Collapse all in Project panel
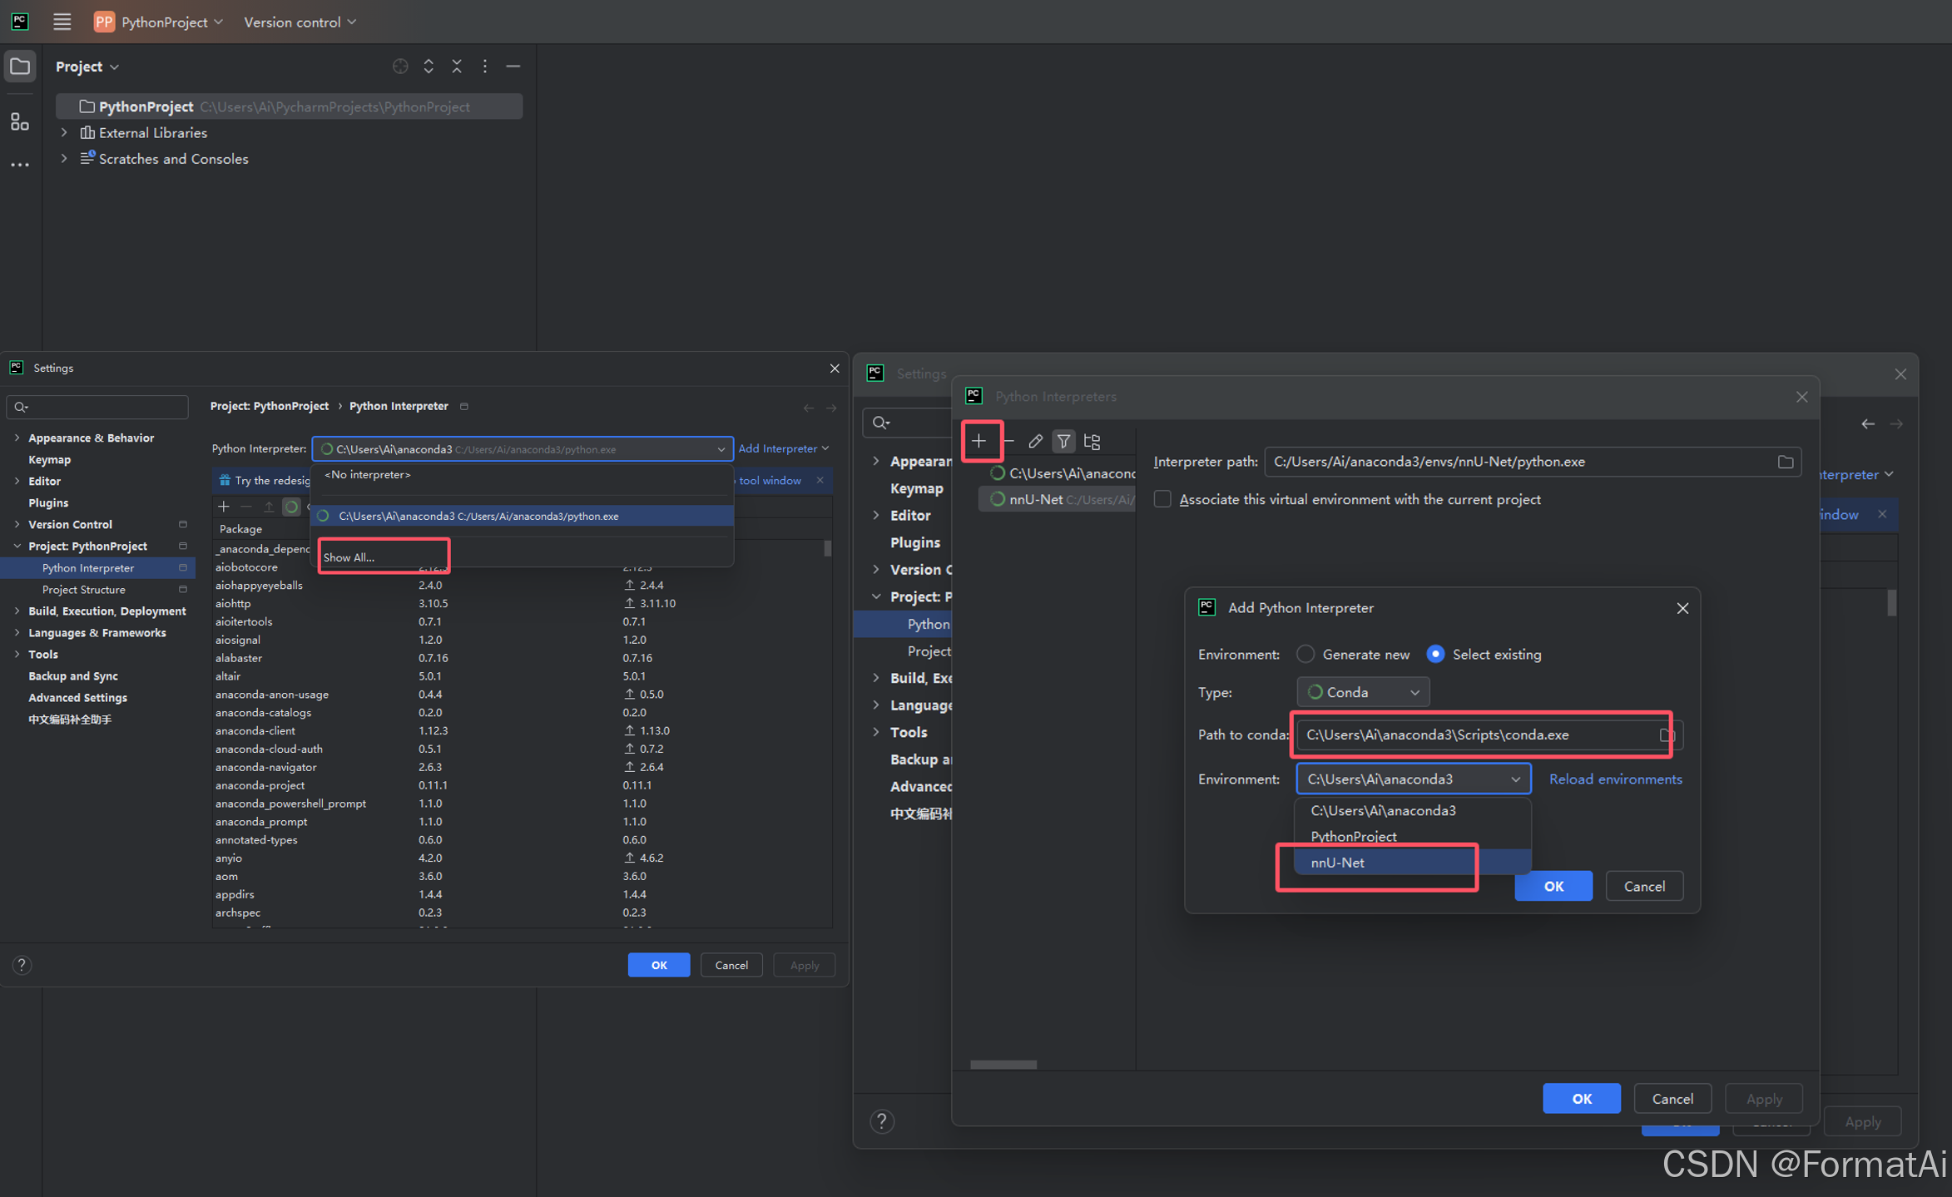Viewport: 1952px width, 1197px height. click(457, 67)
